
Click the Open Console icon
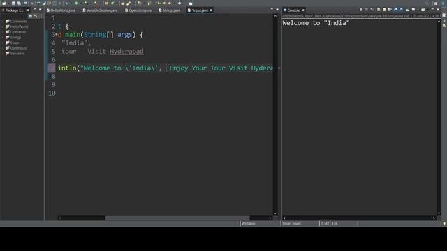point(423,10)
